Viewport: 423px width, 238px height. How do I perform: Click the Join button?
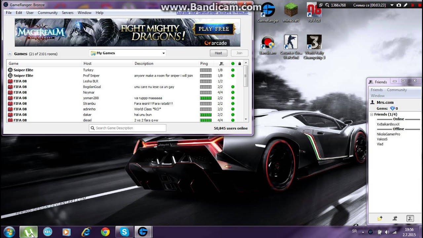pyautogui.click(x=239, y=53)
